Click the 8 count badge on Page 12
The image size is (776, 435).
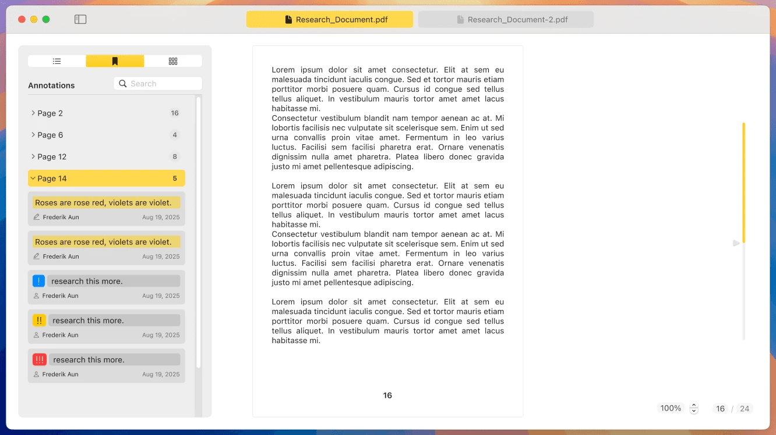[175, 156]
